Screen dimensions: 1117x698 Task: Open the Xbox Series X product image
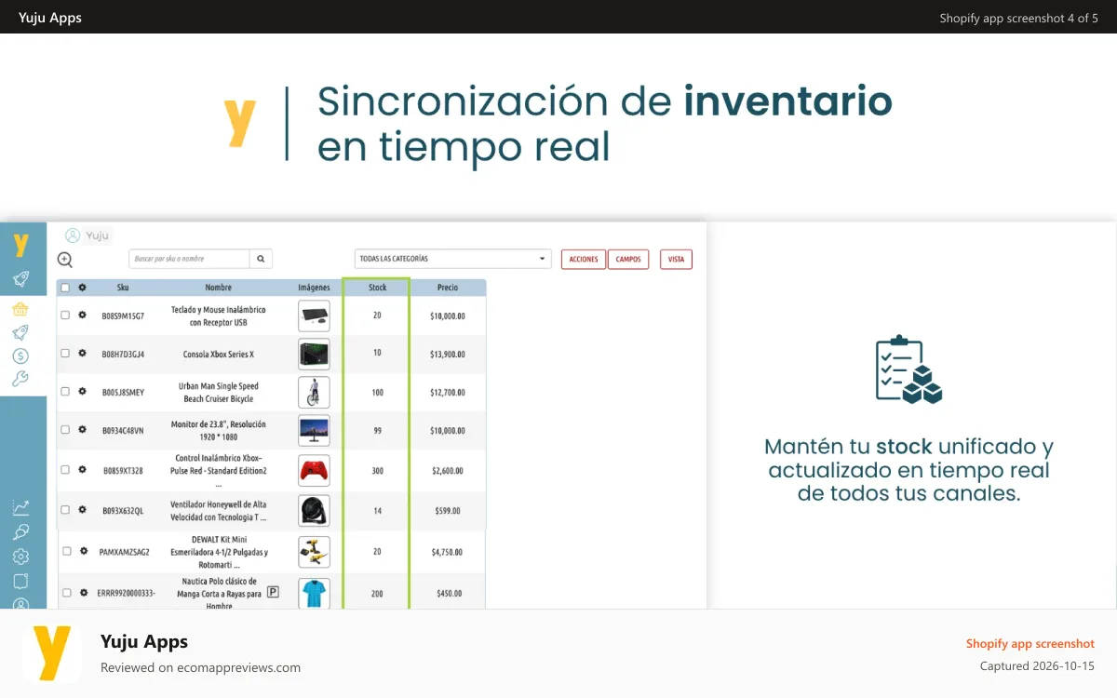(x=314, y=354)
